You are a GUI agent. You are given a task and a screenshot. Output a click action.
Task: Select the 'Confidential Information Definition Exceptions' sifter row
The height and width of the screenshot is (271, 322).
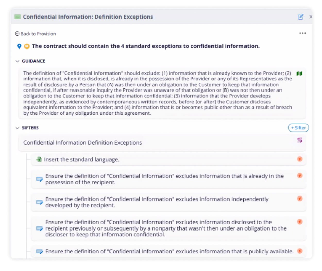click(83, 142)
